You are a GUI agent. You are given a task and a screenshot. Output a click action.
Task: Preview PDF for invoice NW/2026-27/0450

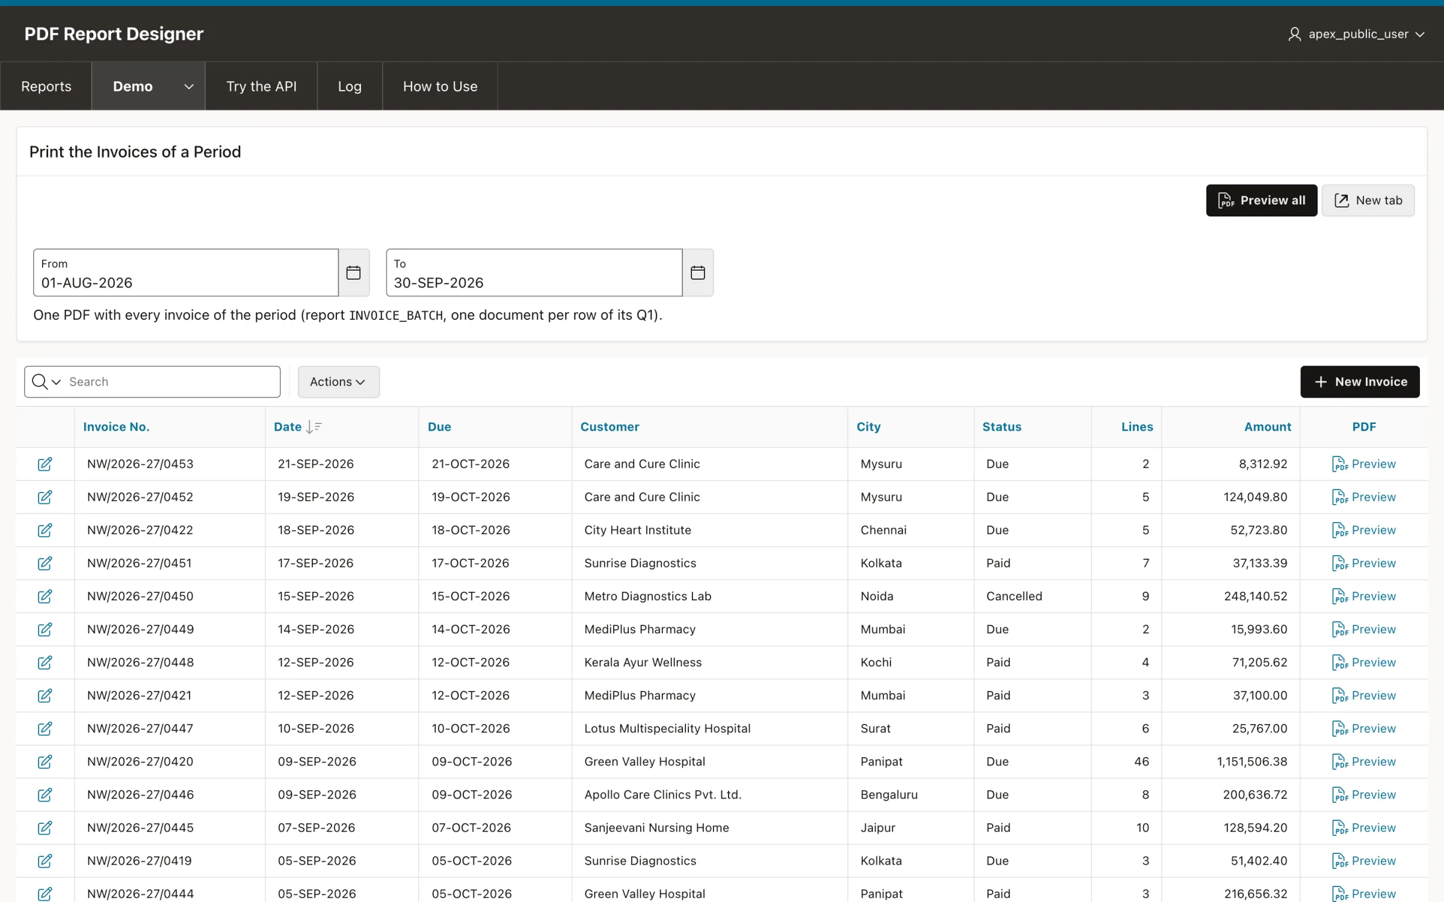pyautogui.click(x=1363, y=596)
